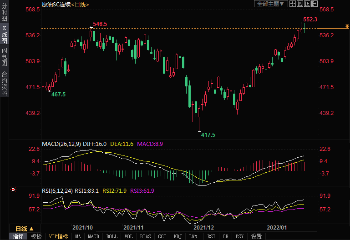Image resolution: width=350 pixels, height=240 pixels.
Task: Select the VOL indicator button
Action: (129, 236)
